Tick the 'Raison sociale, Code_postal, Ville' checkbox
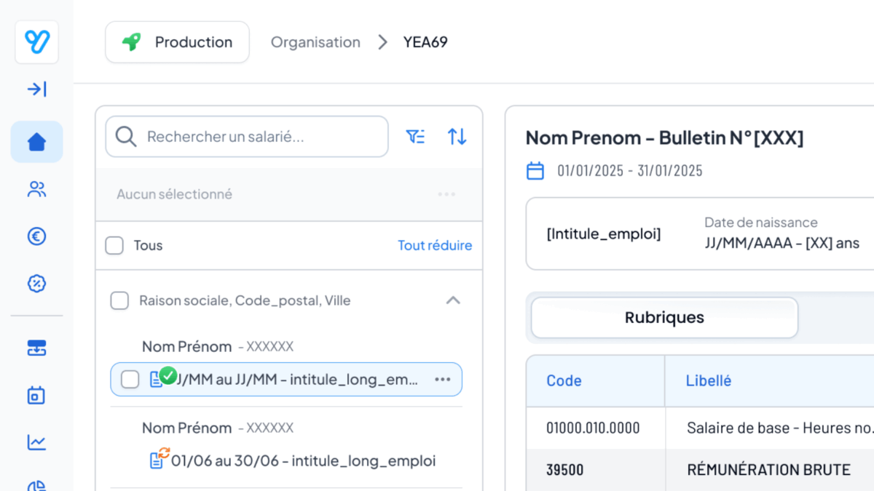Image resolution: width=874 pixels, height=491 pixels. (119, 300)
